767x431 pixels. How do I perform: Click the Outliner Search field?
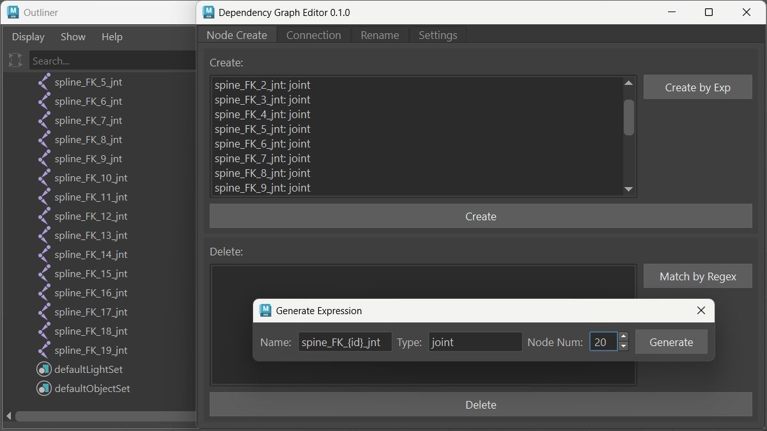coord(112,61)
